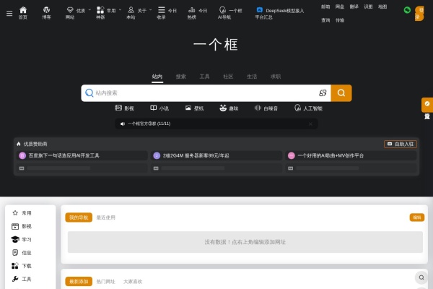Click the 传输 shortcut link
433x289 pixels.
pos(340,20)
